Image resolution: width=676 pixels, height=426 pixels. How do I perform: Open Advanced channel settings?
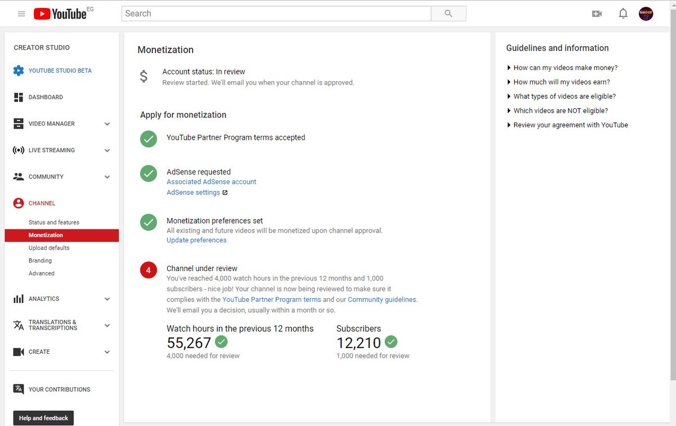point(42,273)
